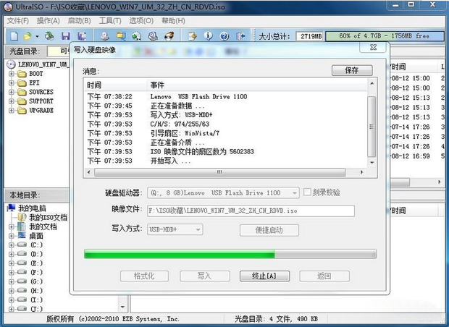Image resolution: width=449 pixels, height=327 pixels.
Task: Close the 写入硬盘映像 dialog
Action: point(374,48)
